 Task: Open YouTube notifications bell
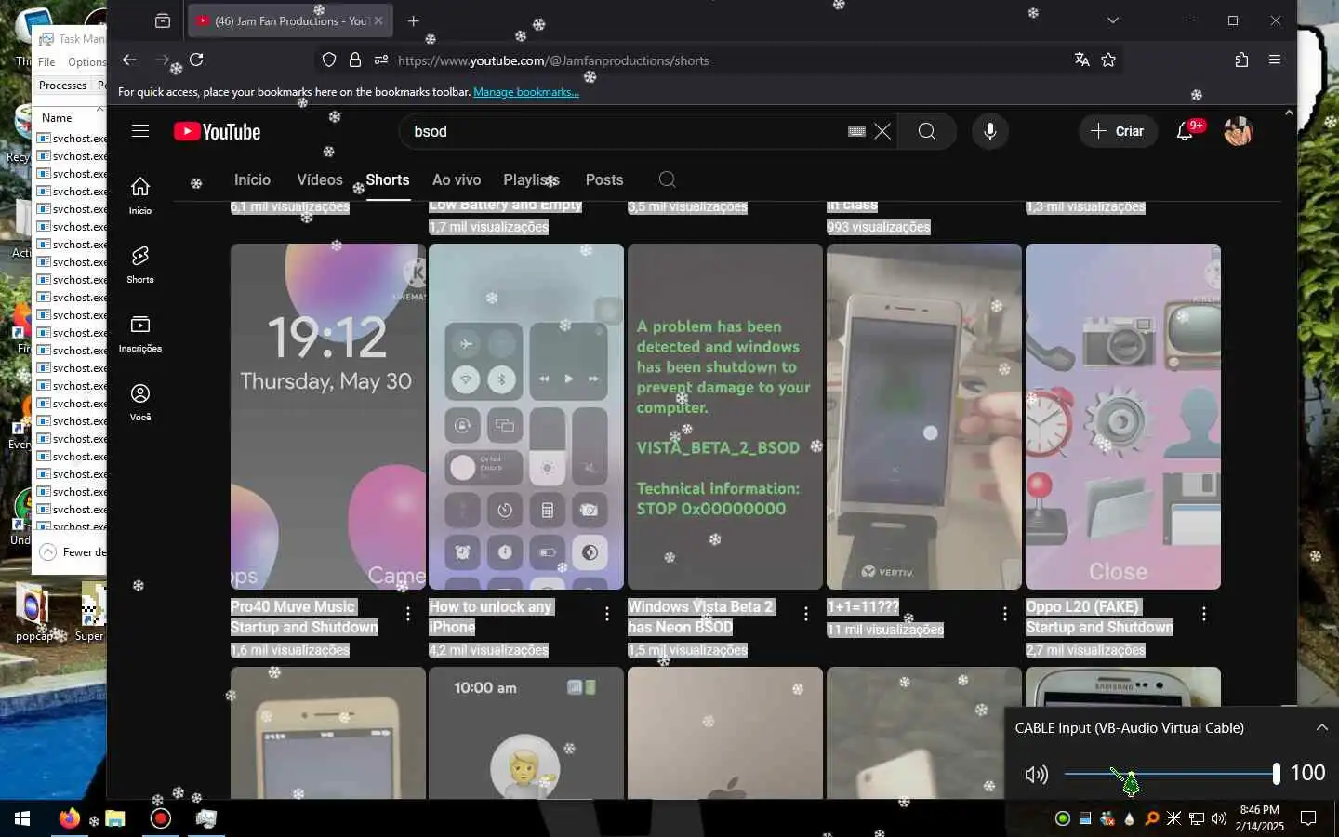point(1185,131)
